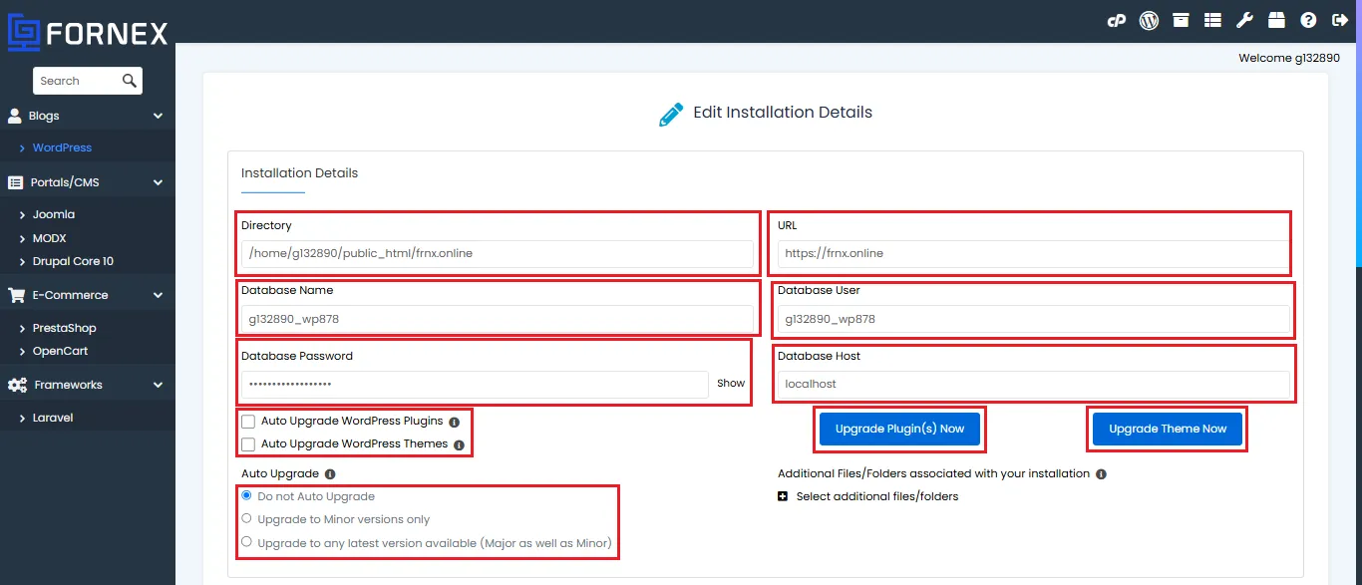
Task: Click Upgrade Plugin(s) Now button
Action: (899, 429)
